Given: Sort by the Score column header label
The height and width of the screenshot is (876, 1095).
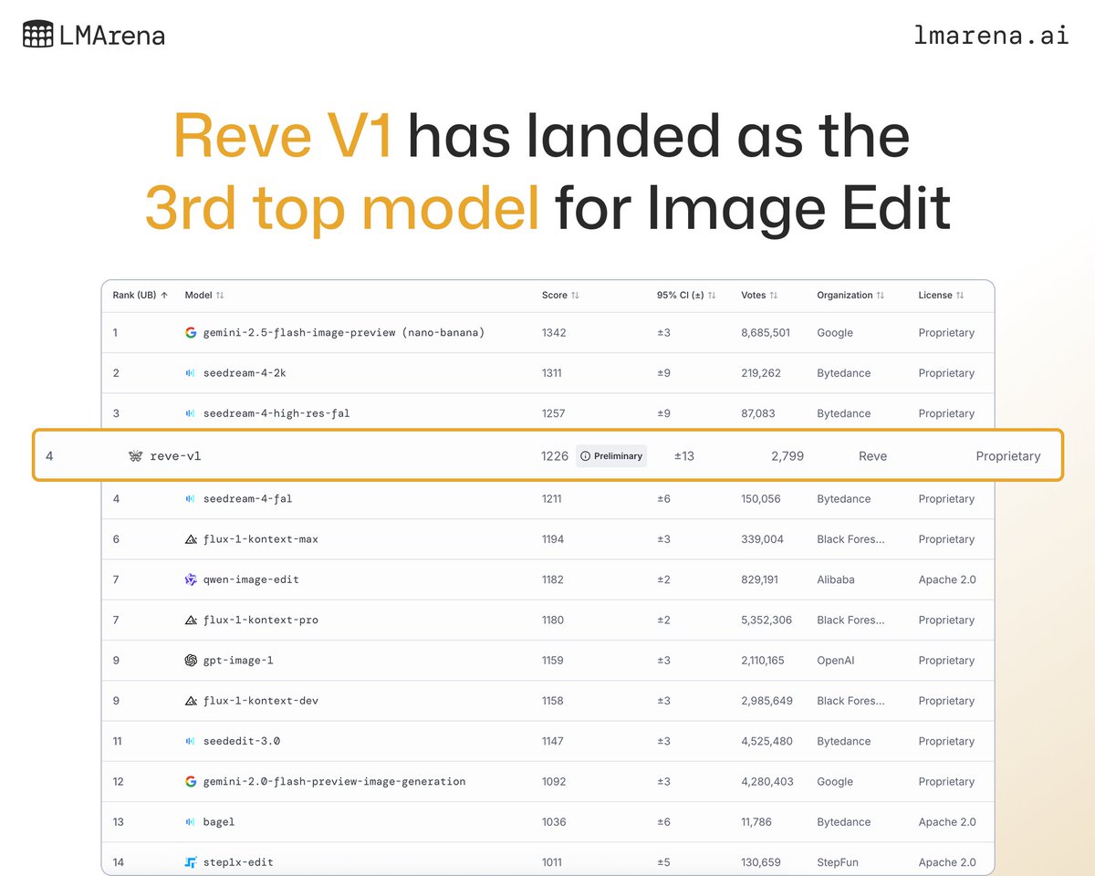Looking at the screenshot, I should click(555, 296).
